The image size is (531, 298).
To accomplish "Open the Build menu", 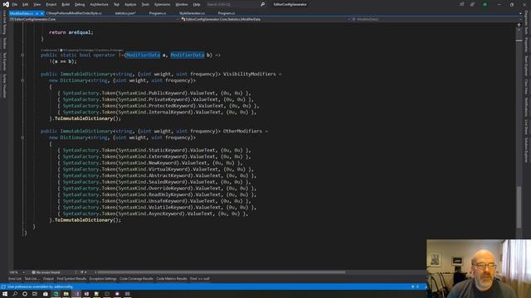I will coord(66,4).
